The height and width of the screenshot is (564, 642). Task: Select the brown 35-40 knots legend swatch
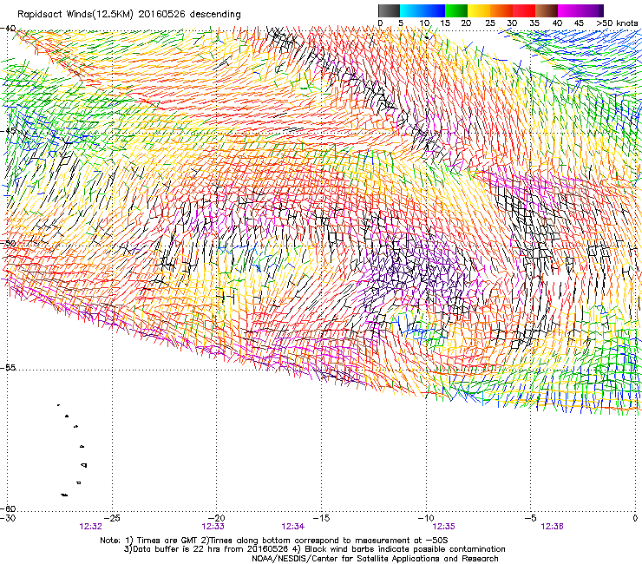point(547,10)
